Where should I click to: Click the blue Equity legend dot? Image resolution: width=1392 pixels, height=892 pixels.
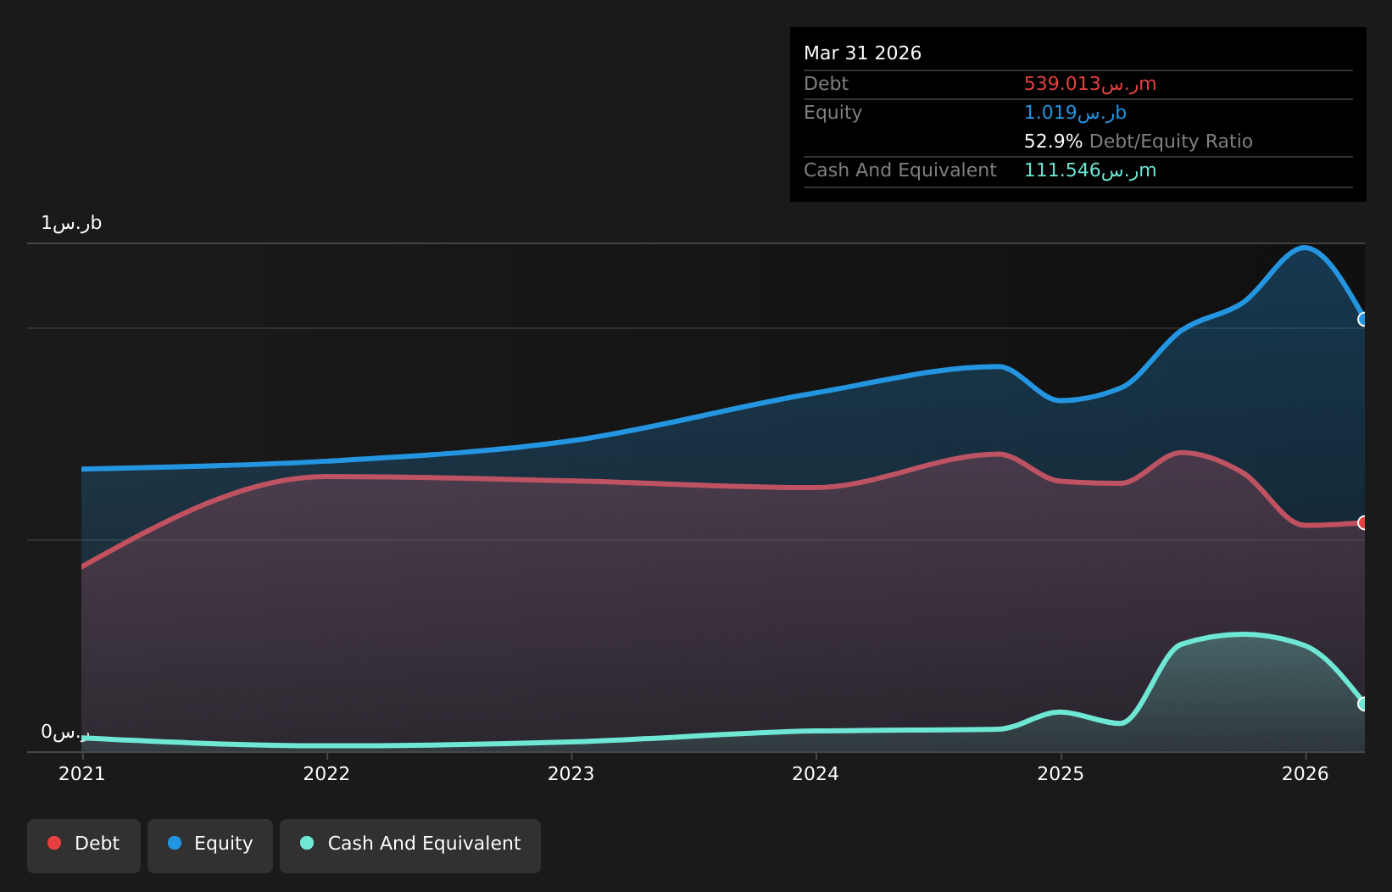175,843
